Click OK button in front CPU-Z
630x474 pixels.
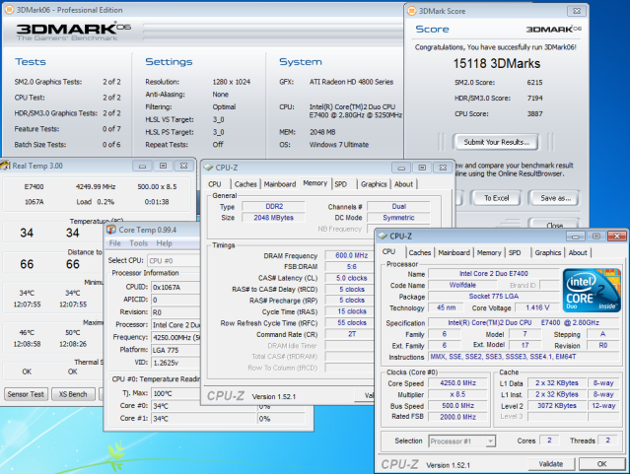601,464
